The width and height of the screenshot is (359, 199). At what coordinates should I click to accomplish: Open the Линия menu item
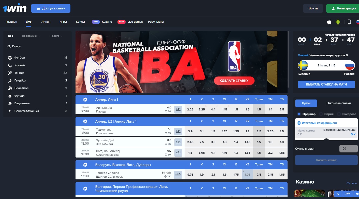click(x=46, y=22)
